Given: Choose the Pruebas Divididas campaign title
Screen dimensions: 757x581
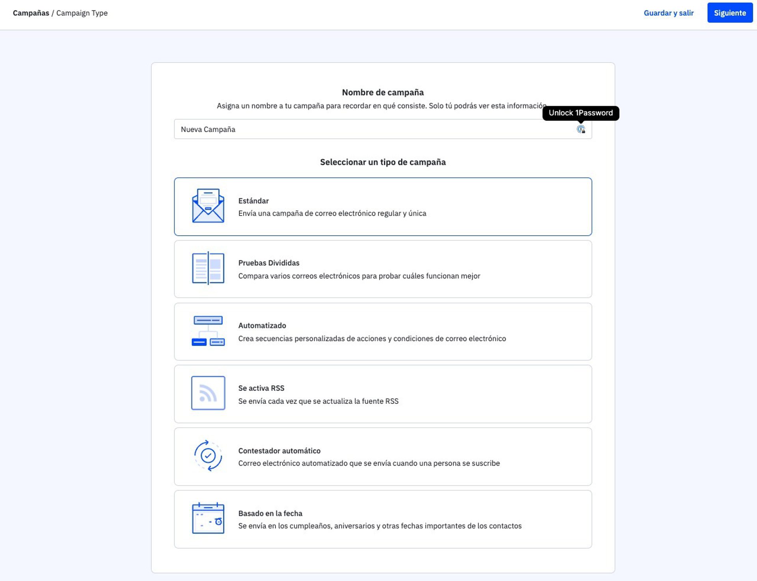Looking at the screenshot, I should (x=268, y=263).
